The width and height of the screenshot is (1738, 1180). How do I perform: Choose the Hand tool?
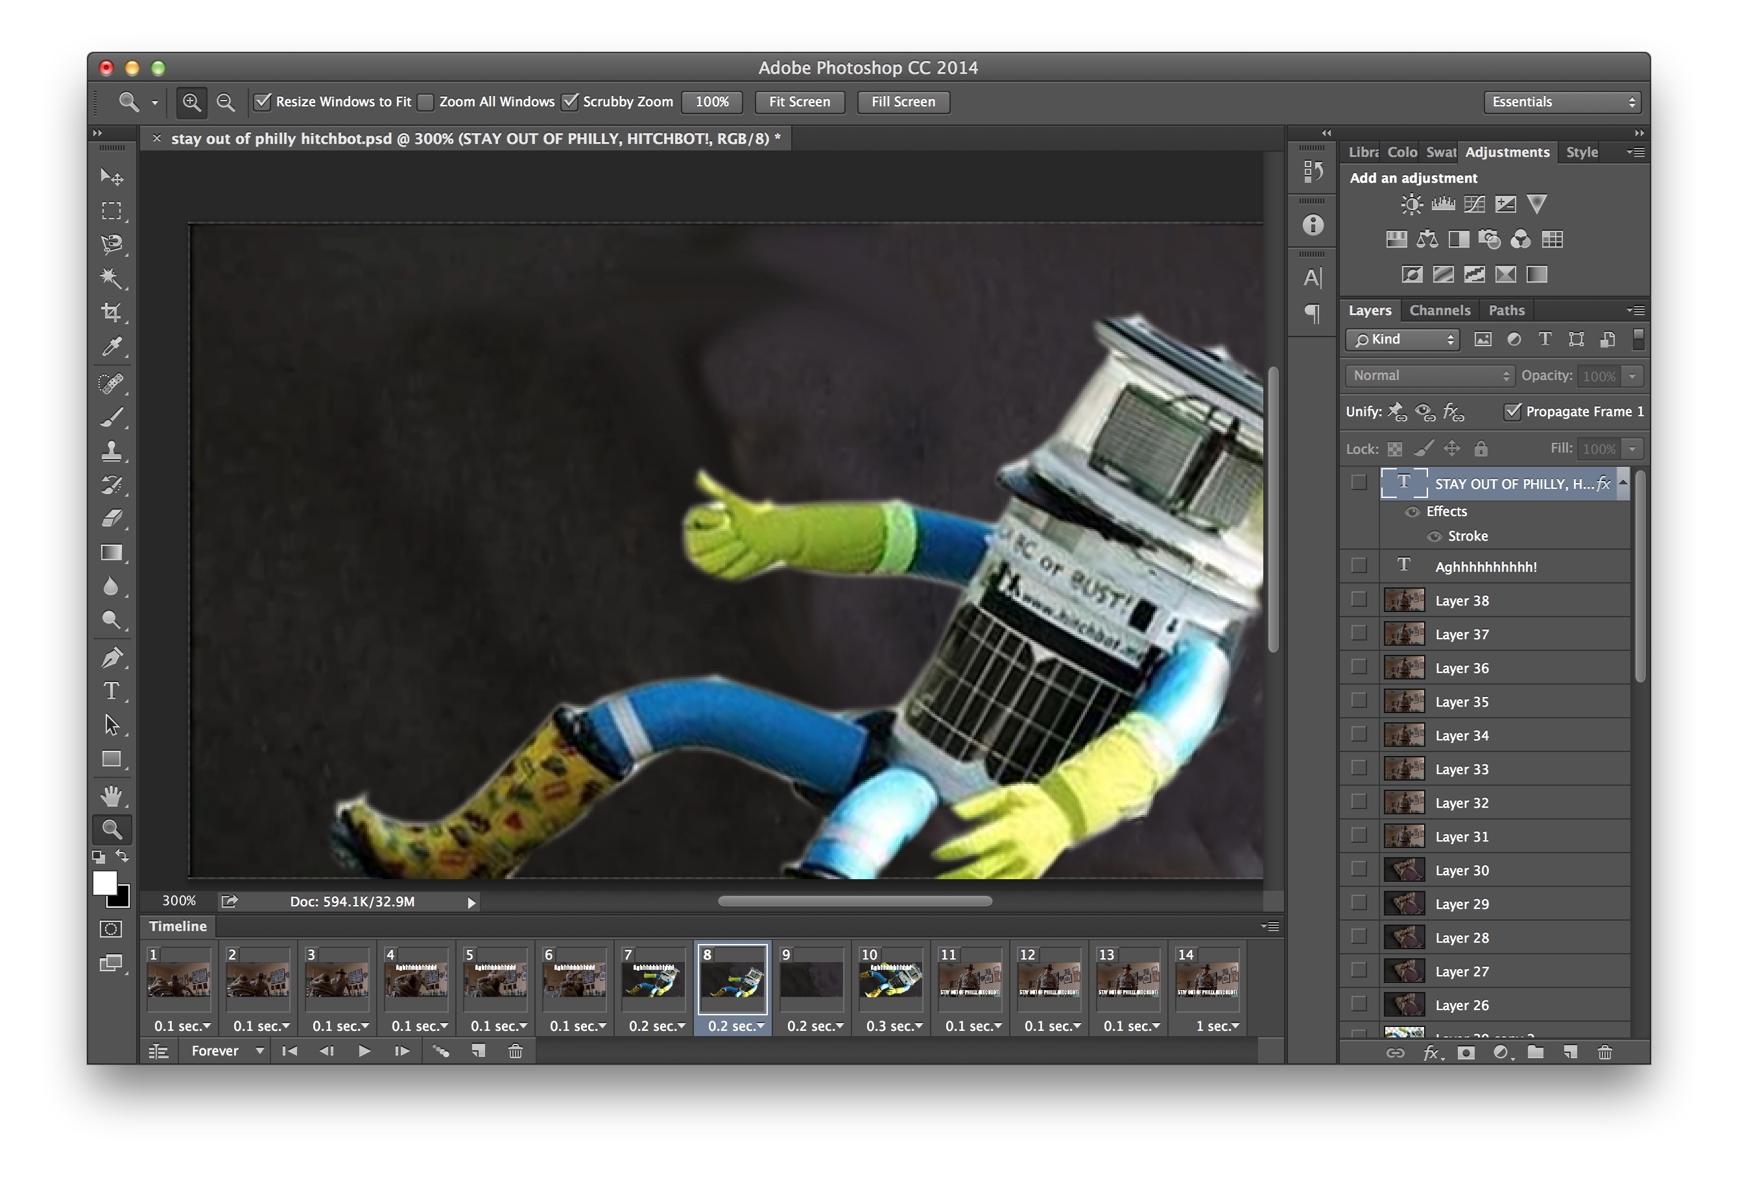click(112, 796)
